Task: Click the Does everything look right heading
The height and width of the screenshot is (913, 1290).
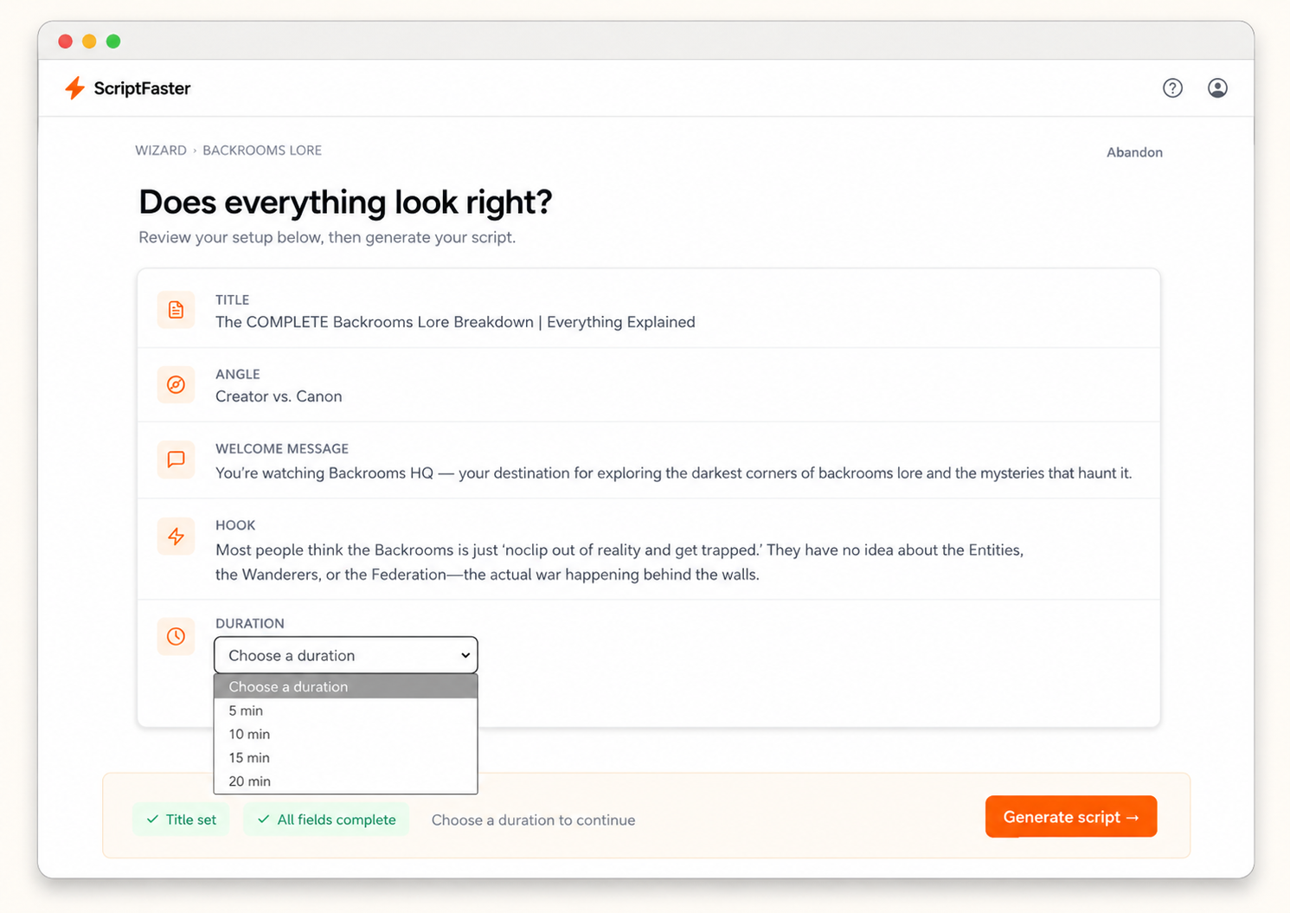Action: coord(345,202)
